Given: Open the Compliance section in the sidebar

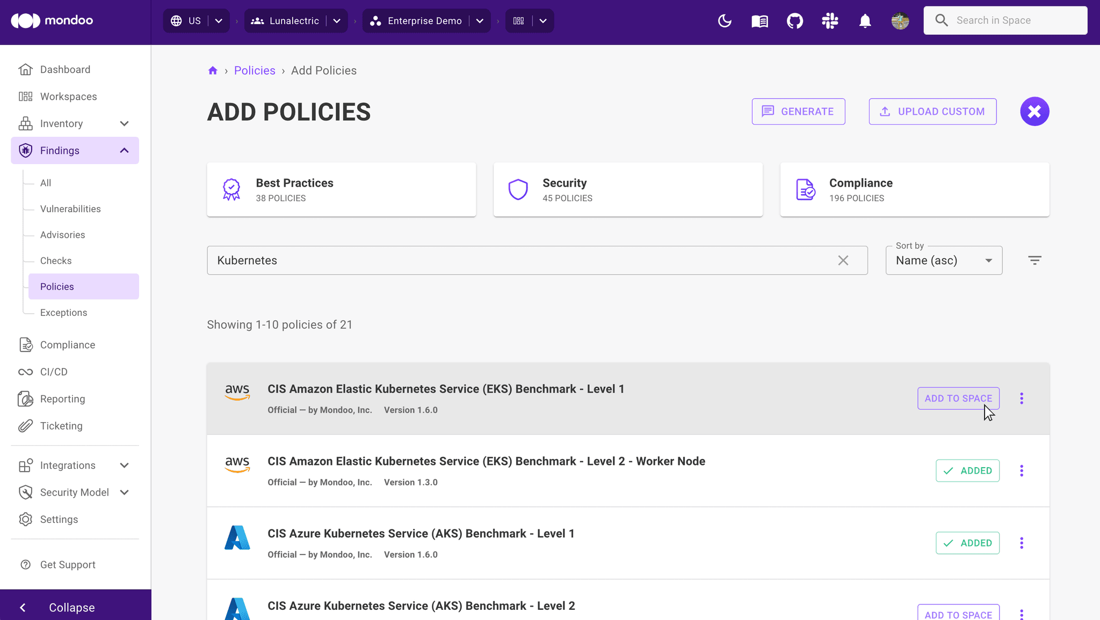Looking at the screenshot, I should [68, 344].
